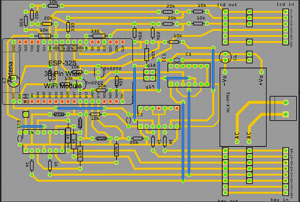Image resolution: width=300 pixels, height=202 pixels.
Task: Click the horizontal "330" resistor label
Action: [95, 31]
